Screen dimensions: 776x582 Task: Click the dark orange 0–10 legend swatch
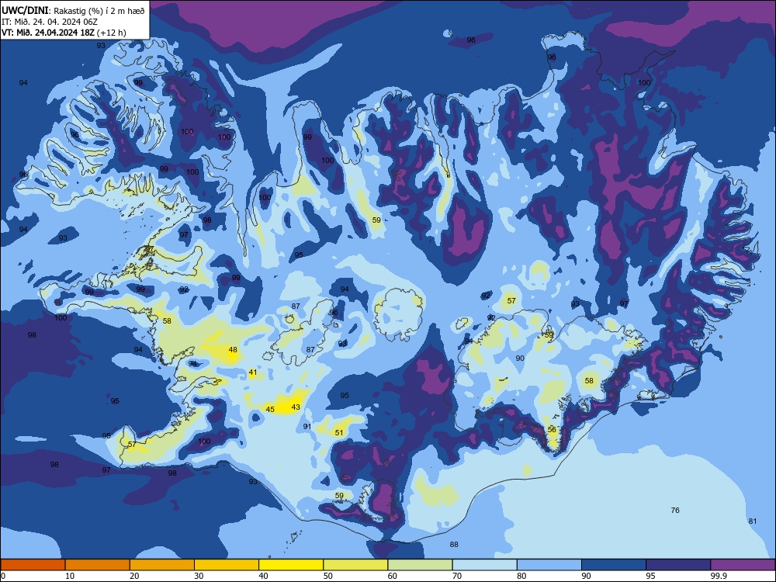(33, 565)
